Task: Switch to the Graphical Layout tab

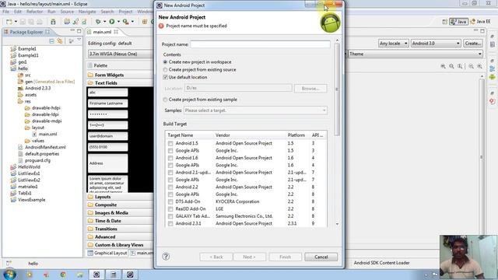Action: pyautogui.click(x=107, y=253)
